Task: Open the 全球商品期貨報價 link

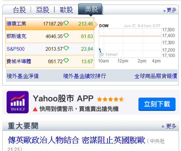Action: pos(156,76)
